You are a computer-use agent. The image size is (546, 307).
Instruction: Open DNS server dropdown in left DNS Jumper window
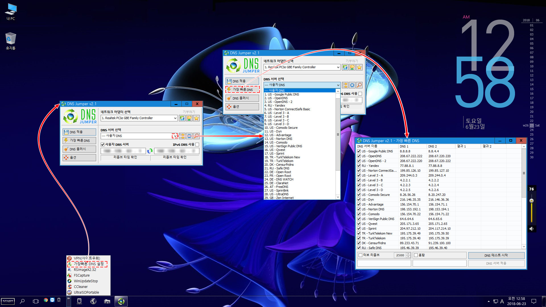tap(175, 136)
